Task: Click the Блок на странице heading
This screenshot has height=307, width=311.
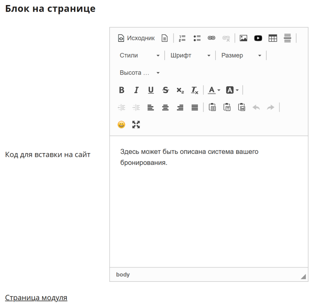Action: point(50,9)
